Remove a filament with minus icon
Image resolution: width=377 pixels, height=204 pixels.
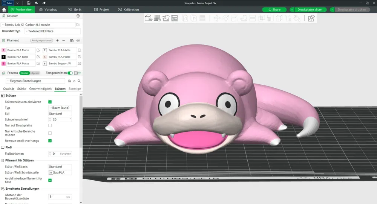click(x=63, y=41)
